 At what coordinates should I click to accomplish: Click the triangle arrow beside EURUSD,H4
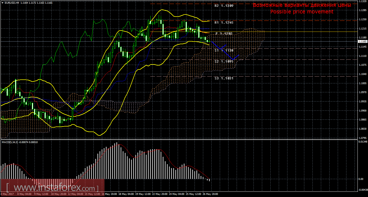point(2,3)
